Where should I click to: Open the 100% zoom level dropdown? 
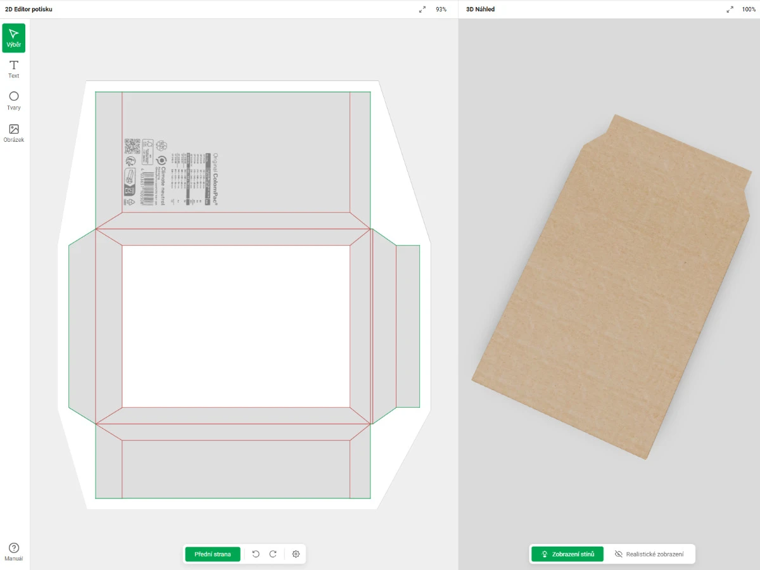pos(748,9)
